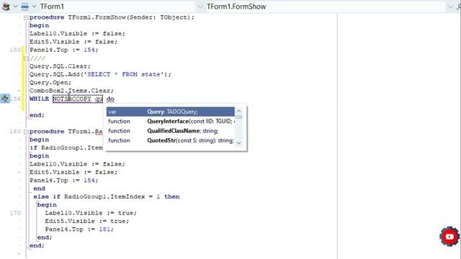Click line number 160 in gutter
This screenshot has height=259, width=461.
(15, 131)
